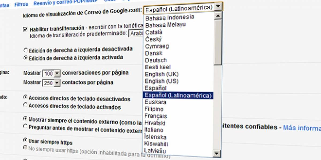
Task: Choose Dansk from language list
Action: tap(154, 53)
